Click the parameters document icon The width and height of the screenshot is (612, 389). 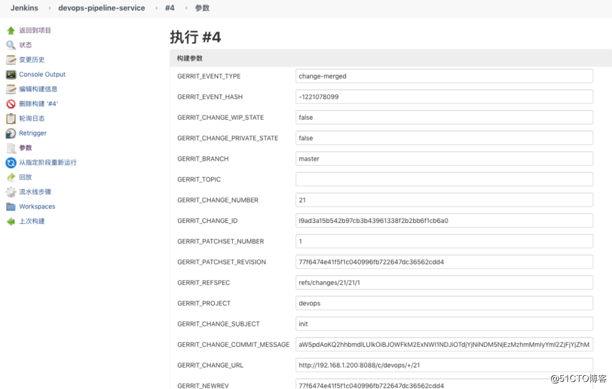click(11, 147)
